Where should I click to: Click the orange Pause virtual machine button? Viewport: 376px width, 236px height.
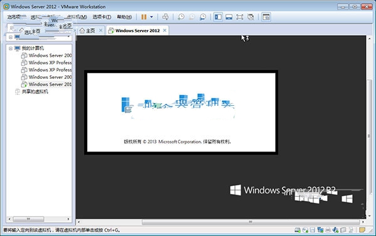coord(144,17)
